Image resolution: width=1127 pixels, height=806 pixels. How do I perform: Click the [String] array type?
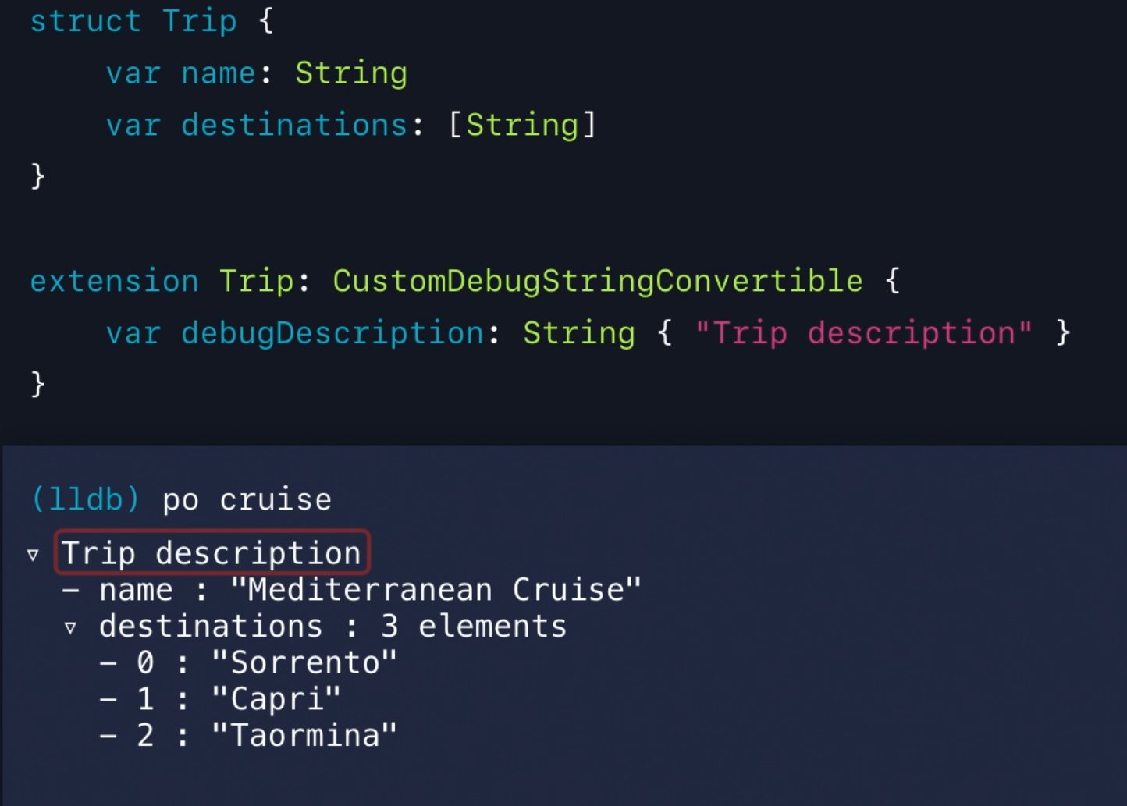(522, 125)
